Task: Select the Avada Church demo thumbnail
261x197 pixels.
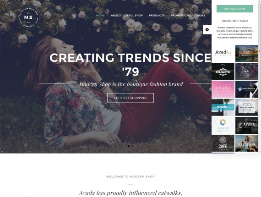Action: (247, 107)
